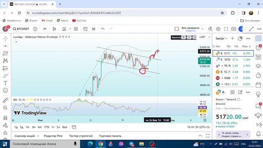Open Chrome in the Windows taskbar
This screenshot has height=148, width=263.
point(101,144)
